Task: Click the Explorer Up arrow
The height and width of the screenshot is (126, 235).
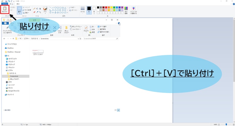Action: coord(13,39)
